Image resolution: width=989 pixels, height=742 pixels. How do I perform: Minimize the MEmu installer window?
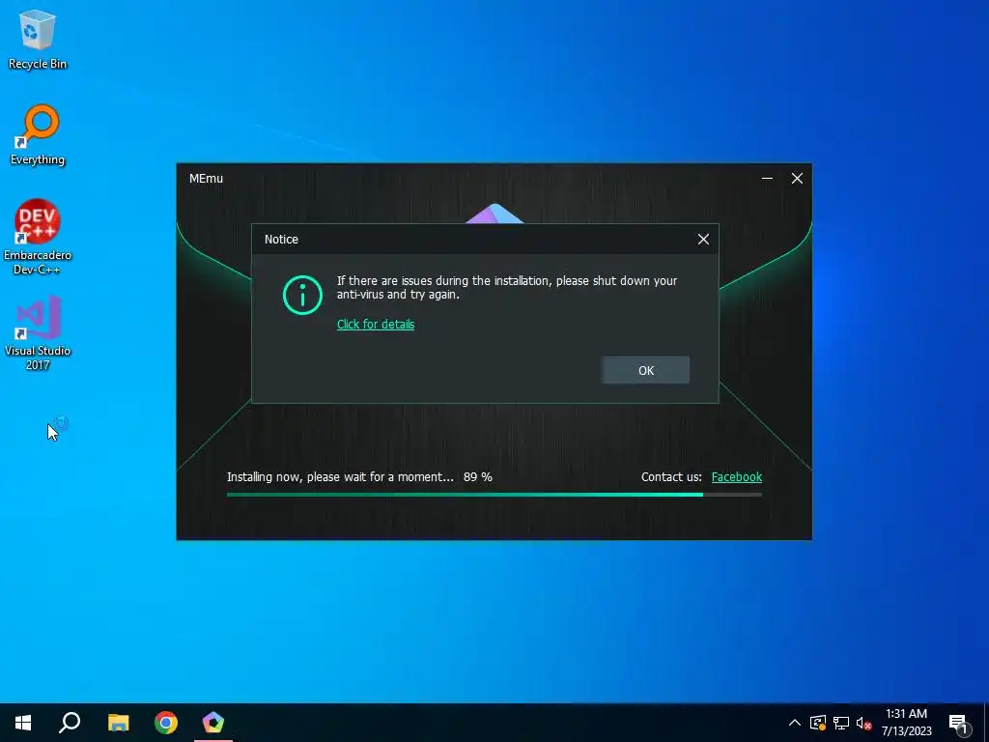click(767, 179)
